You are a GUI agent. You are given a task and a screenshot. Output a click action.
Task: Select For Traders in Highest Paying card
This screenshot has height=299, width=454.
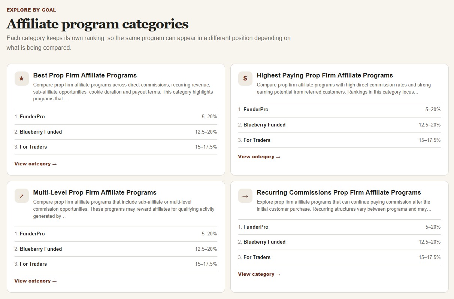(257, 140)
